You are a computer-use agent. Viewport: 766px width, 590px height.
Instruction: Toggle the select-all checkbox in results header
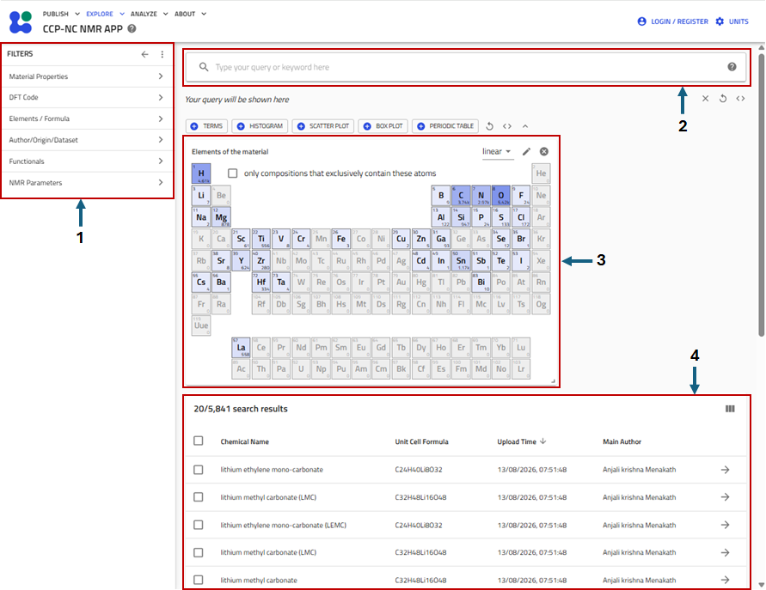[x=199, y=441]
